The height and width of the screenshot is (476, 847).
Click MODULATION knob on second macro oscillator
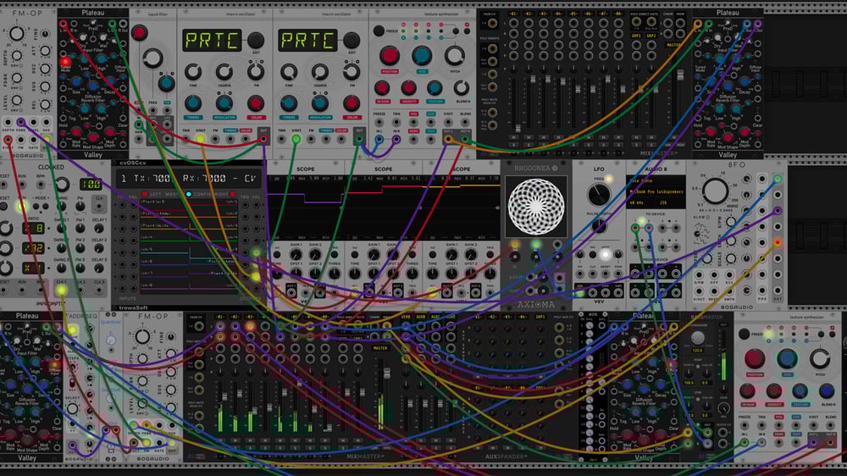pyautogui.click(x=320, y=102)
